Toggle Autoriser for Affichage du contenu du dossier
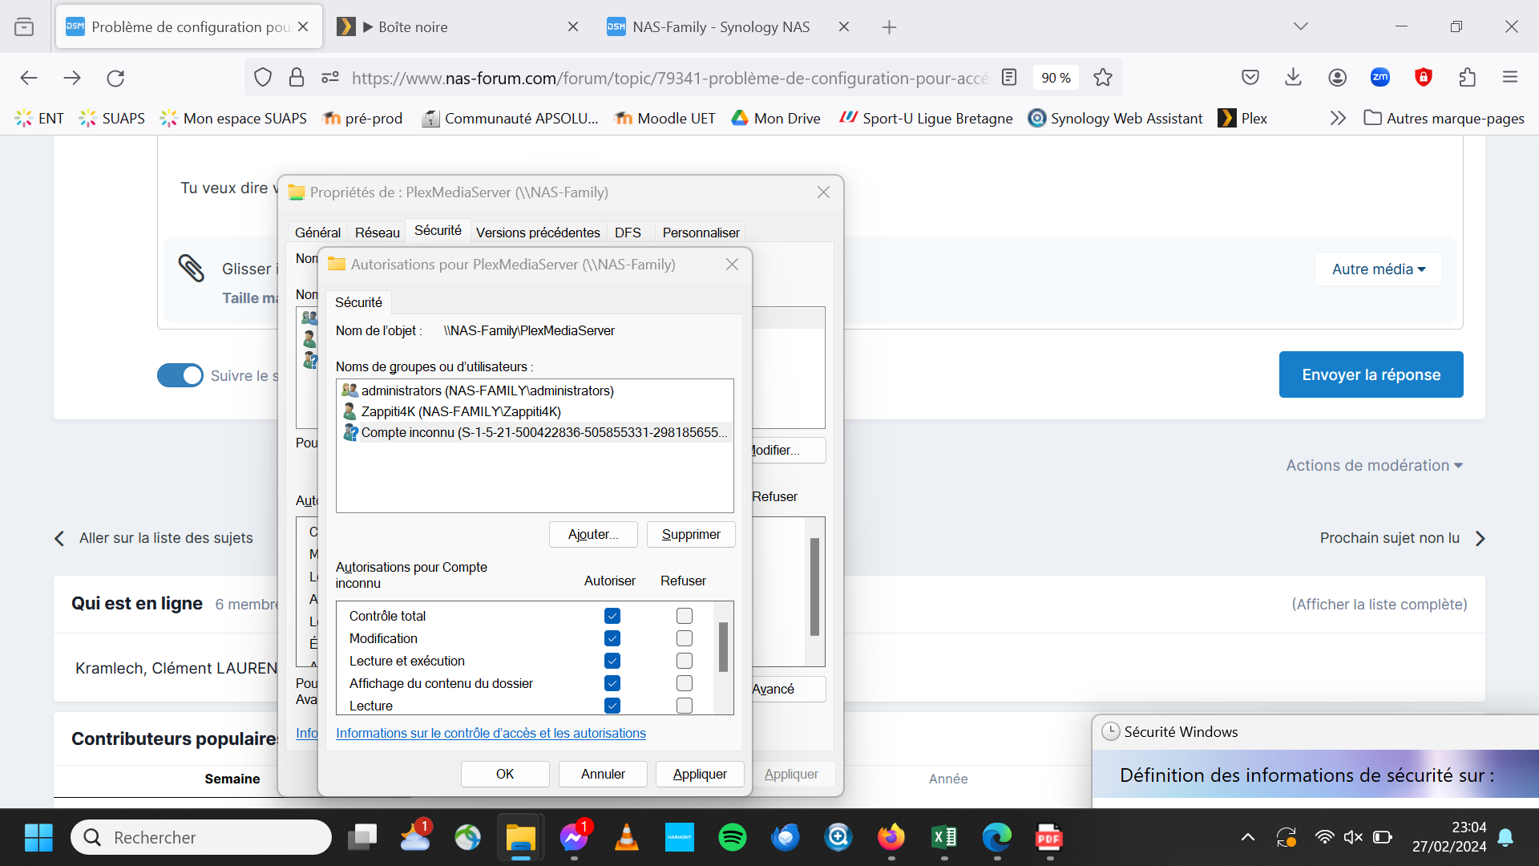 click(612, 683)
